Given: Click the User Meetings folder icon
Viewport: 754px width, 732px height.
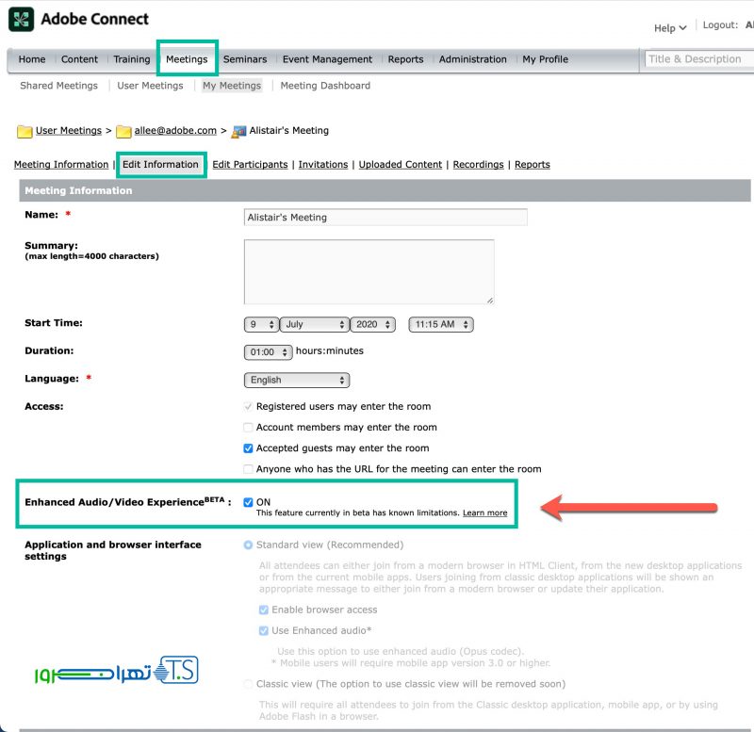Looking at the screenshot, I should pos(25,131).
